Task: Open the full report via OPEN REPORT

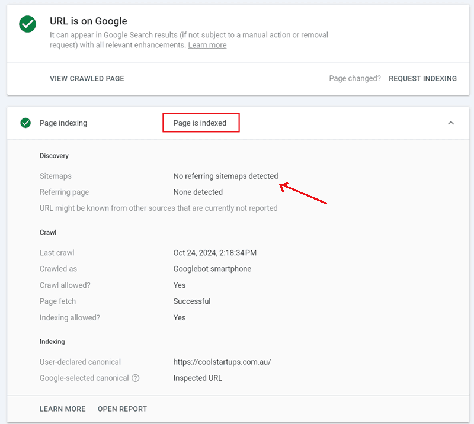Action: [122, 409]
